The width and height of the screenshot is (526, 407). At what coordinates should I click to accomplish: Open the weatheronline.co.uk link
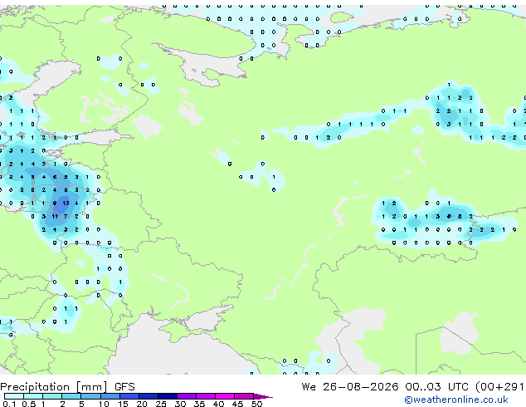coord(456,400)
